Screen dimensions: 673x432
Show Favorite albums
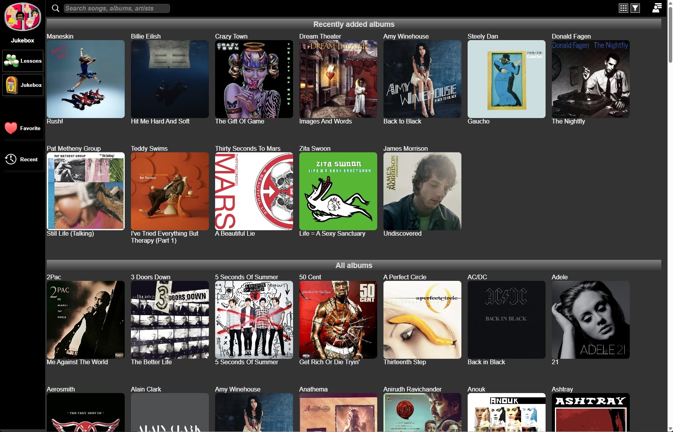coord(23,128)
